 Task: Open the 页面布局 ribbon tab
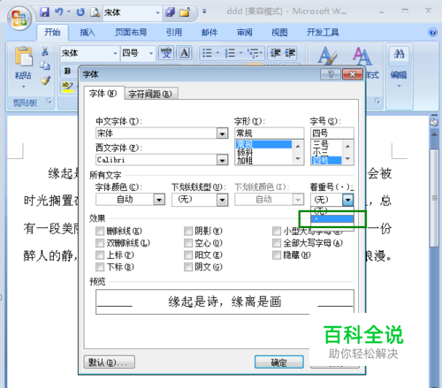(x=131, y=33)
